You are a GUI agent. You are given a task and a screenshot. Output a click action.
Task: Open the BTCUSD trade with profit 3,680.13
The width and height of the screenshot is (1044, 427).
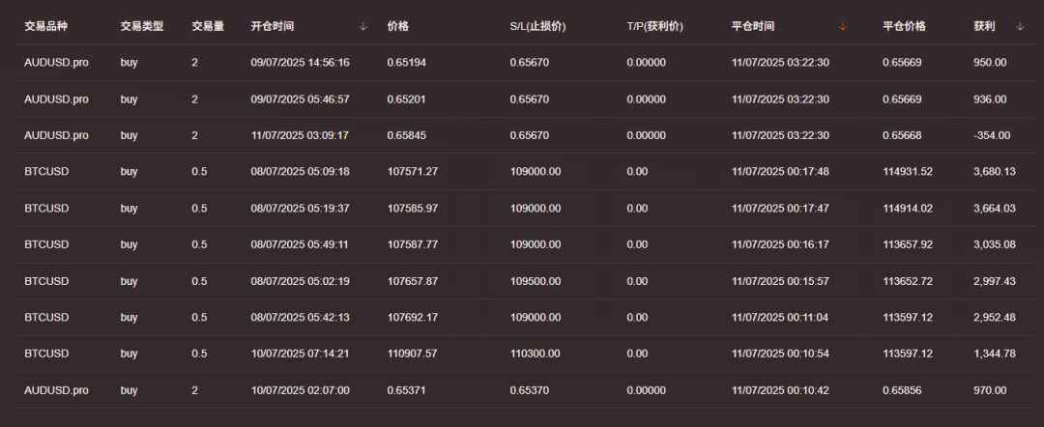point(46,172)
